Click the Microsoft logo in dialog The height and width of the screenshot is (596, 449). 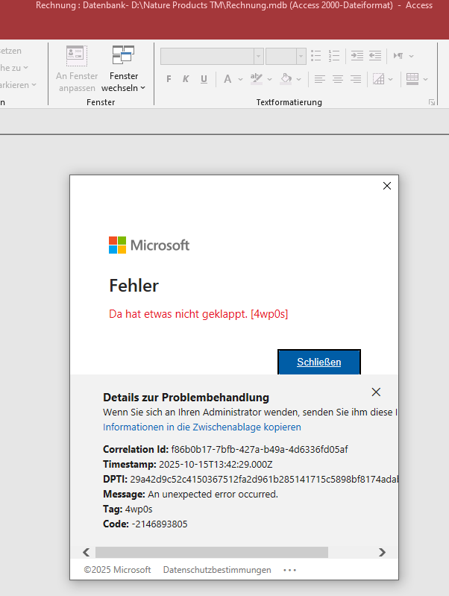[x=149, y=245]
